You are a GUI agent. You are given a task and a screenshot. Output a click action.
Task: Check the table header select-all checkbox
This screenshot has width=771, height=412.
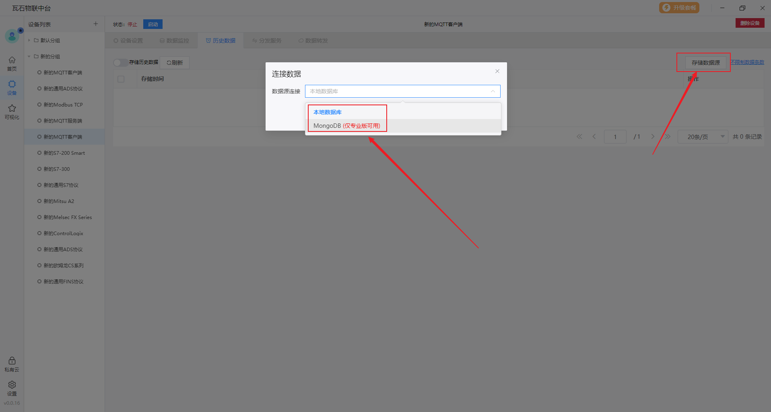point(121,79)
